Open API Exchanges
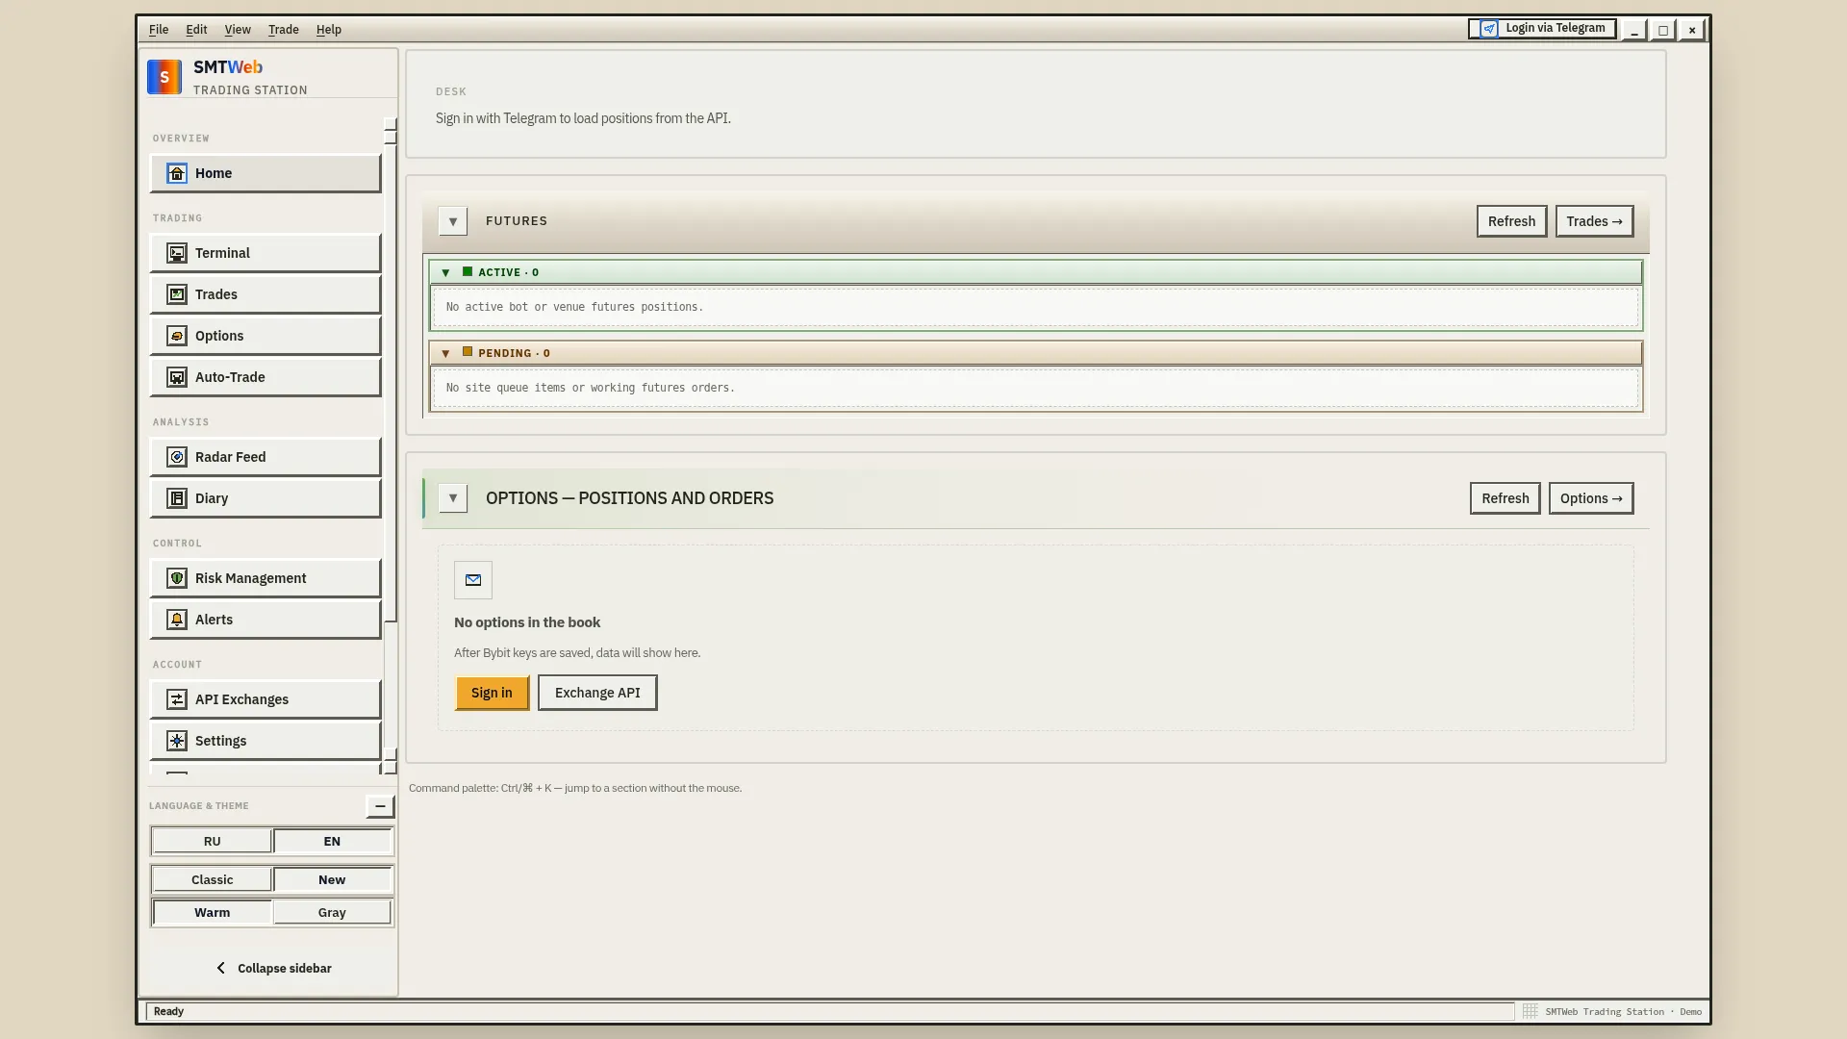 pyautogui.click(x=266, y=699)
